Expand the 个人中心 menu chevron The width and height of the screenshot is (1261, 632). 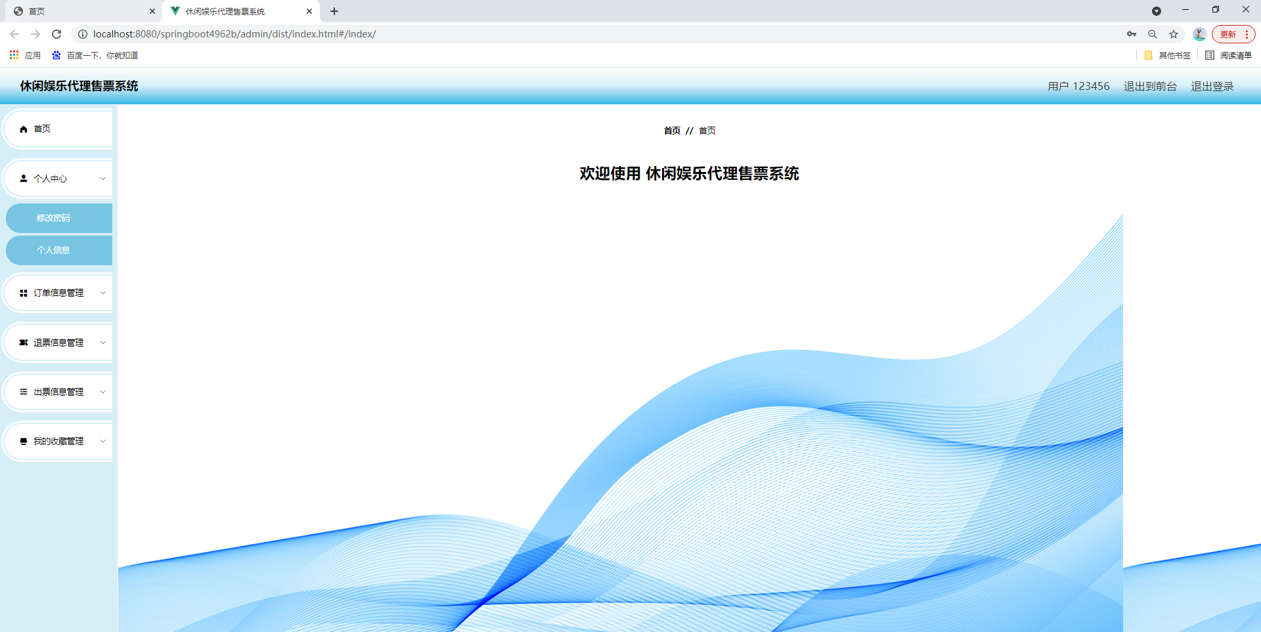click(x=102, y=178)
